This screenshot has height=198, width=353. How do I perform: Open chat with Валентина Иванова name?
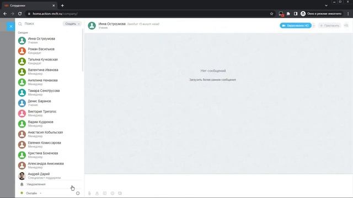[x=43, y=70]
